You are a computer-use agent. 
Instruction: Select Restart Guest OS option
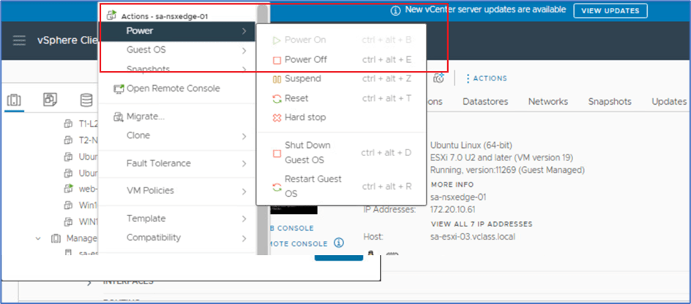coord(313,186)
